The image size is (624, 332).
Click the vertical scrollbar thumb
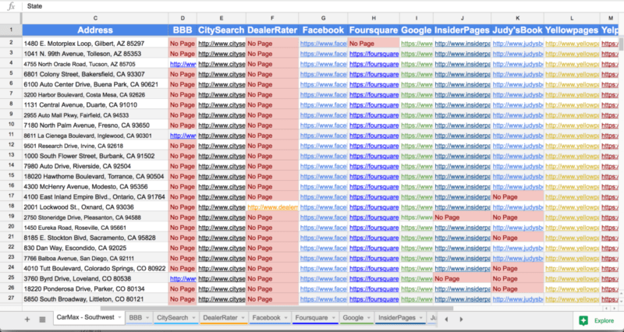pyautogui.click(x=621, y=44)
